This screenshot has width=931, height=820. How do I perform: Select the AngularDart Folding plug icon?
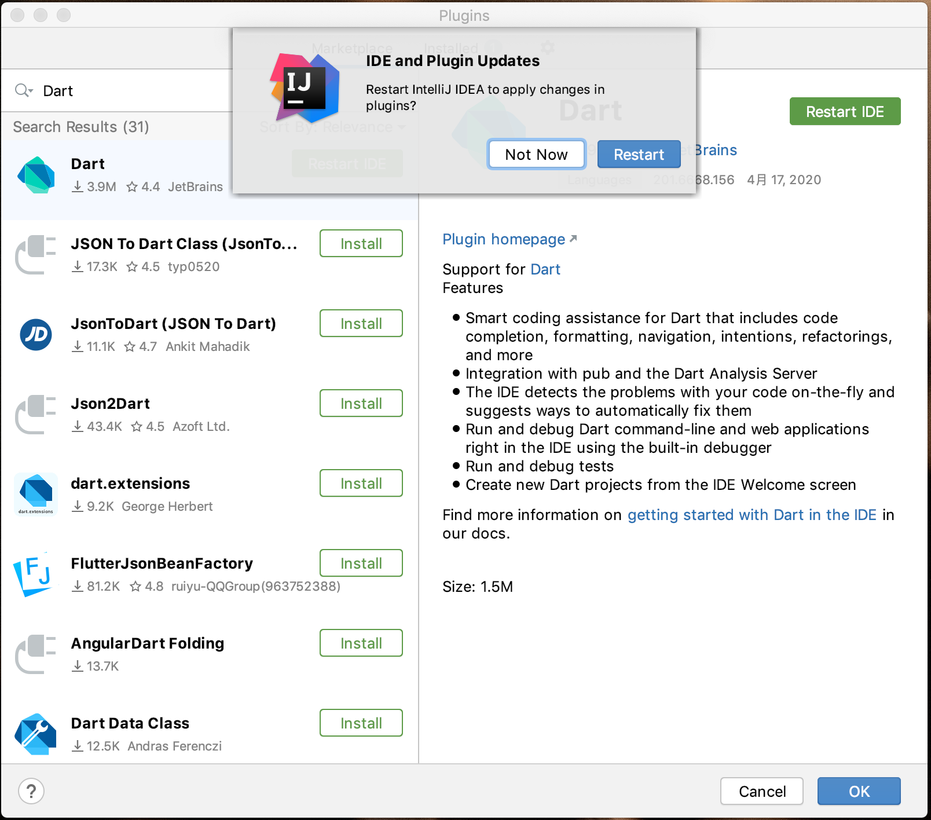(x=36, y=654)
